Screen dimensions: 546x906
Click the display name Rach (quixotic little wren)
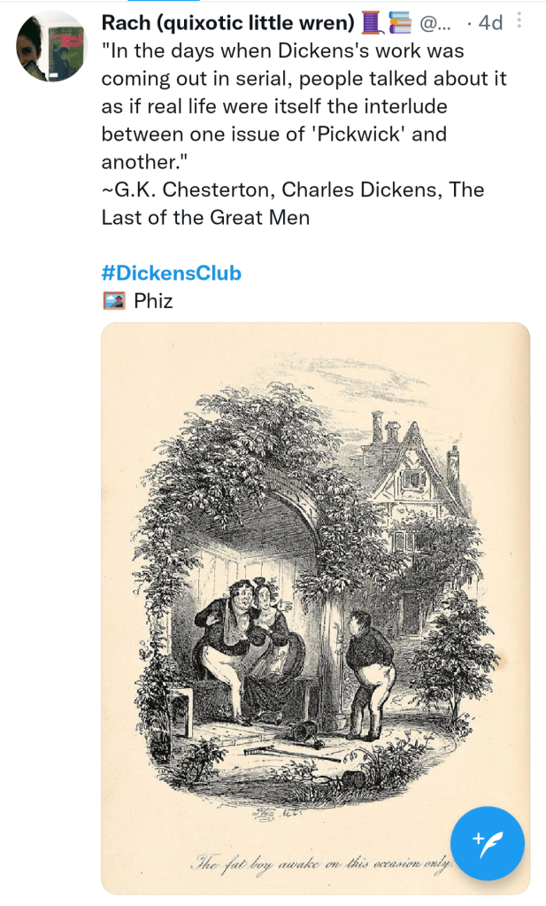click(227, 22)
